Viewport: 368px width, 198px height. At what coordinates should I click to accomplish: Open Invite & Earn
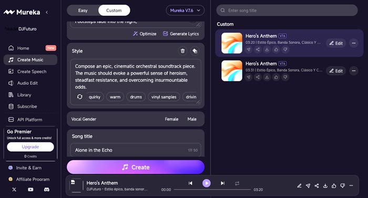pos(28,167)
